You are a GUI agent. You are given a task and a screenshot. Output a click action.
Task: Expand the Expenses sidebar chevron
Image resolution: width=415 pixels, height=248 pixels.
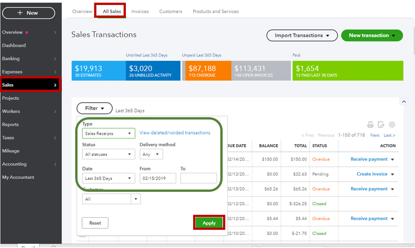[55, 72]
